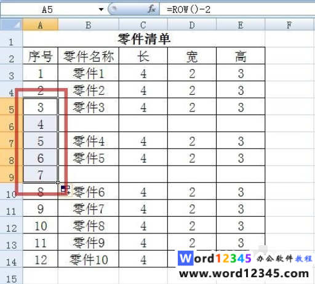Click the 高 value in the 零件7 row
Image resolution: width=315 pixels, height=284 pixels.
click(x=241, y=208)
